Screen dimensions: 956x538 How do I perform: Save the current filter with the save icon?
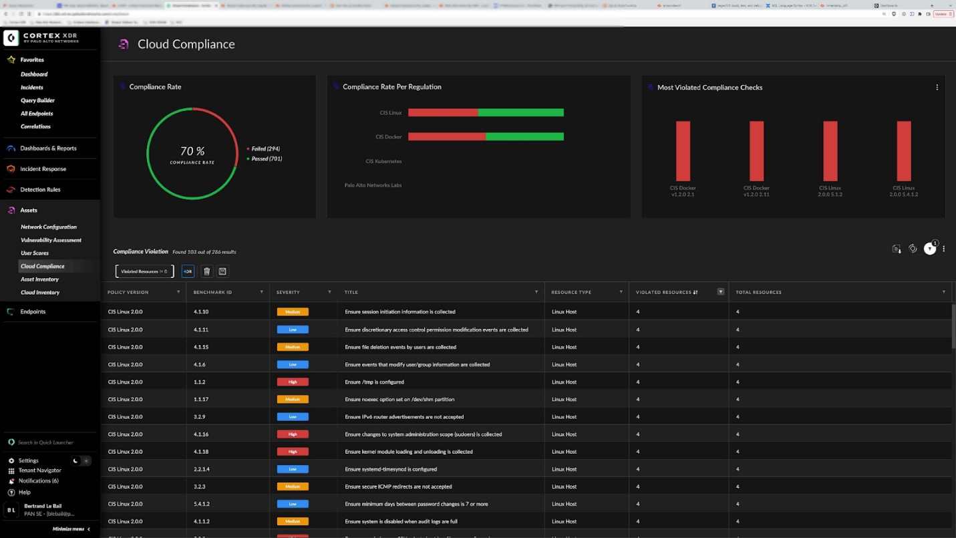point(222,271)
